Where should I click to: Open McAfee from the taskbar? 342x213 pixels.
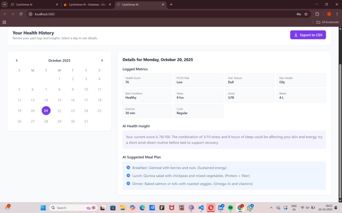point(172,208)
